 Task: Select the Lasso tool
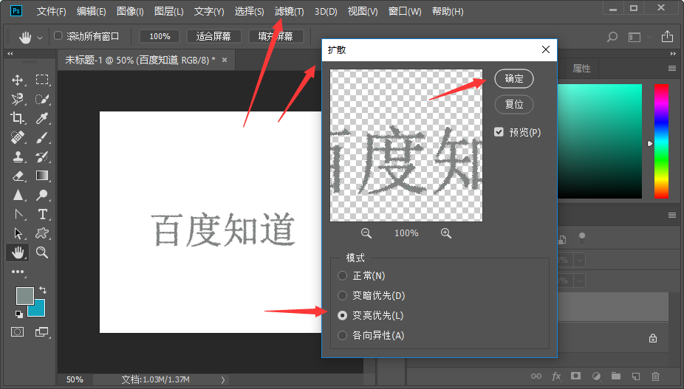(x=18, y=99)
